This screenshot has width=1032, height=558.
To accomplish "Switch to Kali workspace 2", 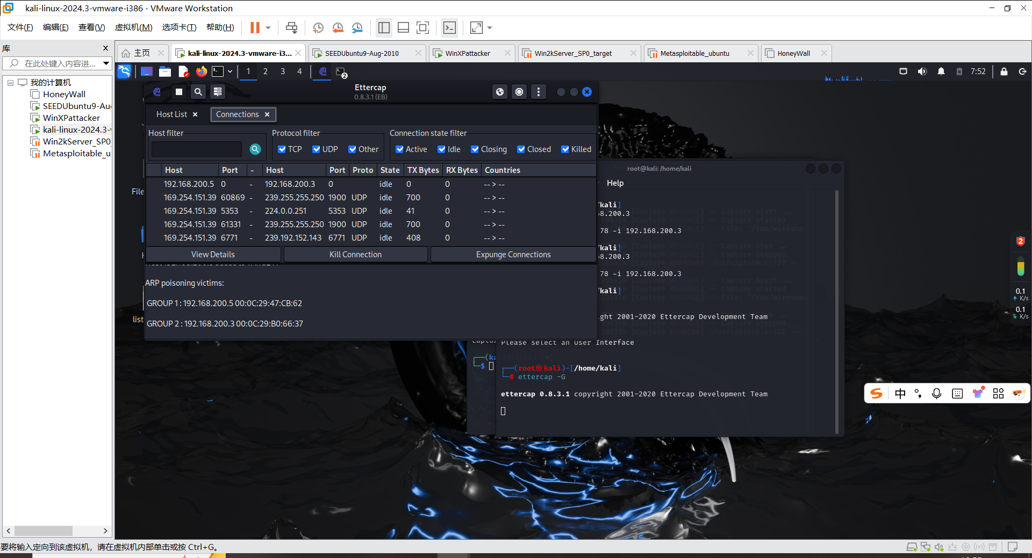I will coord(265,71).
